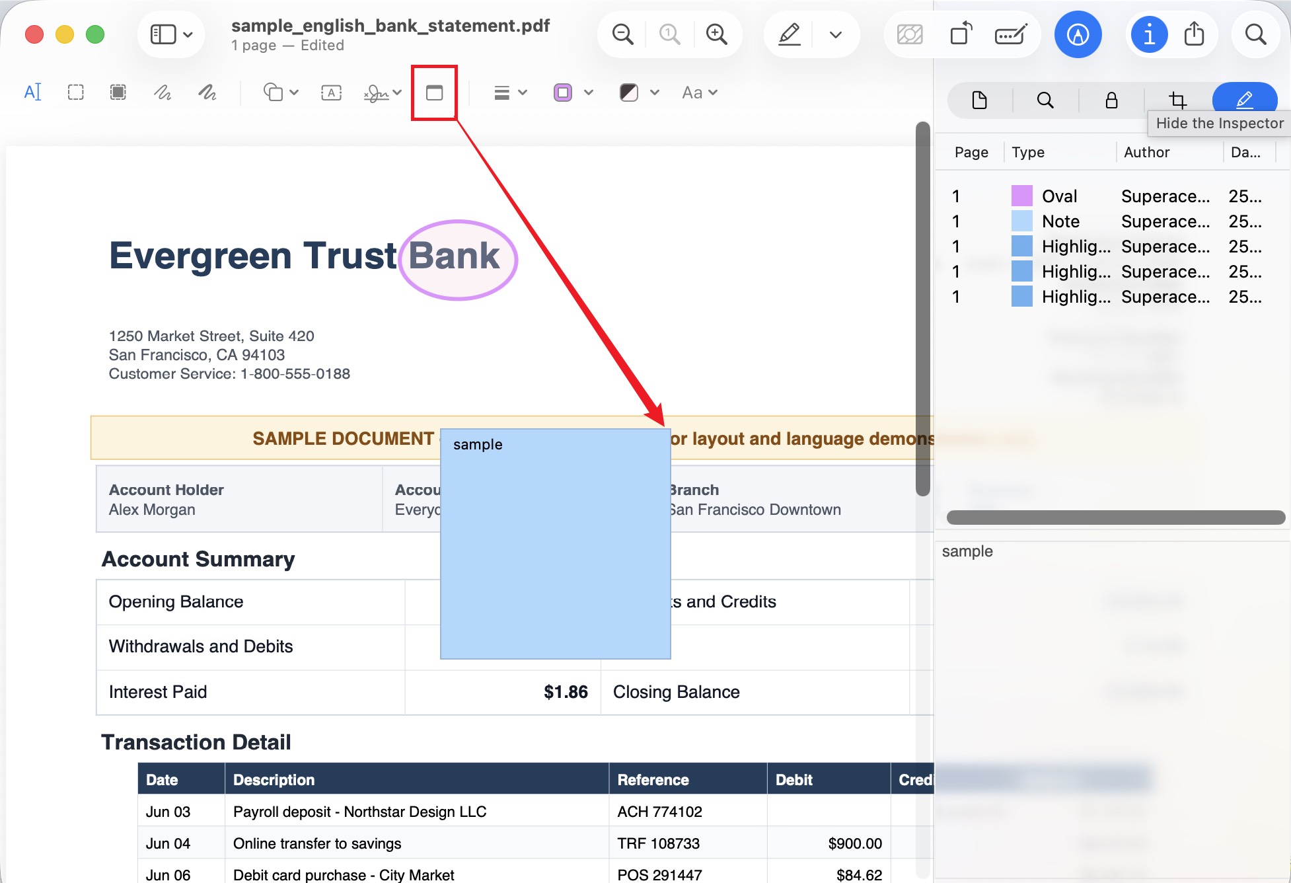This screenshot has width=1291, height=883.
Task: Zoom to actual size
Action: [669, 34]
